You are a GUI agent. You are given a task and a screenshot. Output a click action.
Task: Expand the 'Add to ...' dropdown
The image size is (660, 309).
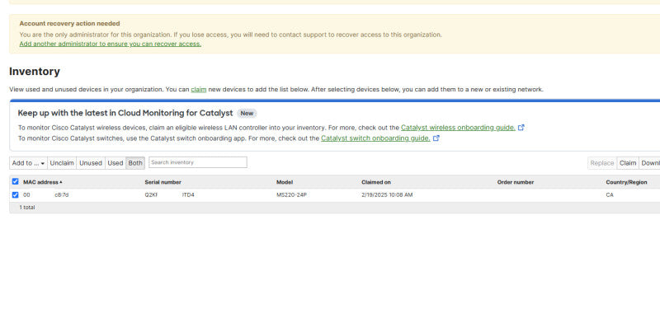[28, 163]
